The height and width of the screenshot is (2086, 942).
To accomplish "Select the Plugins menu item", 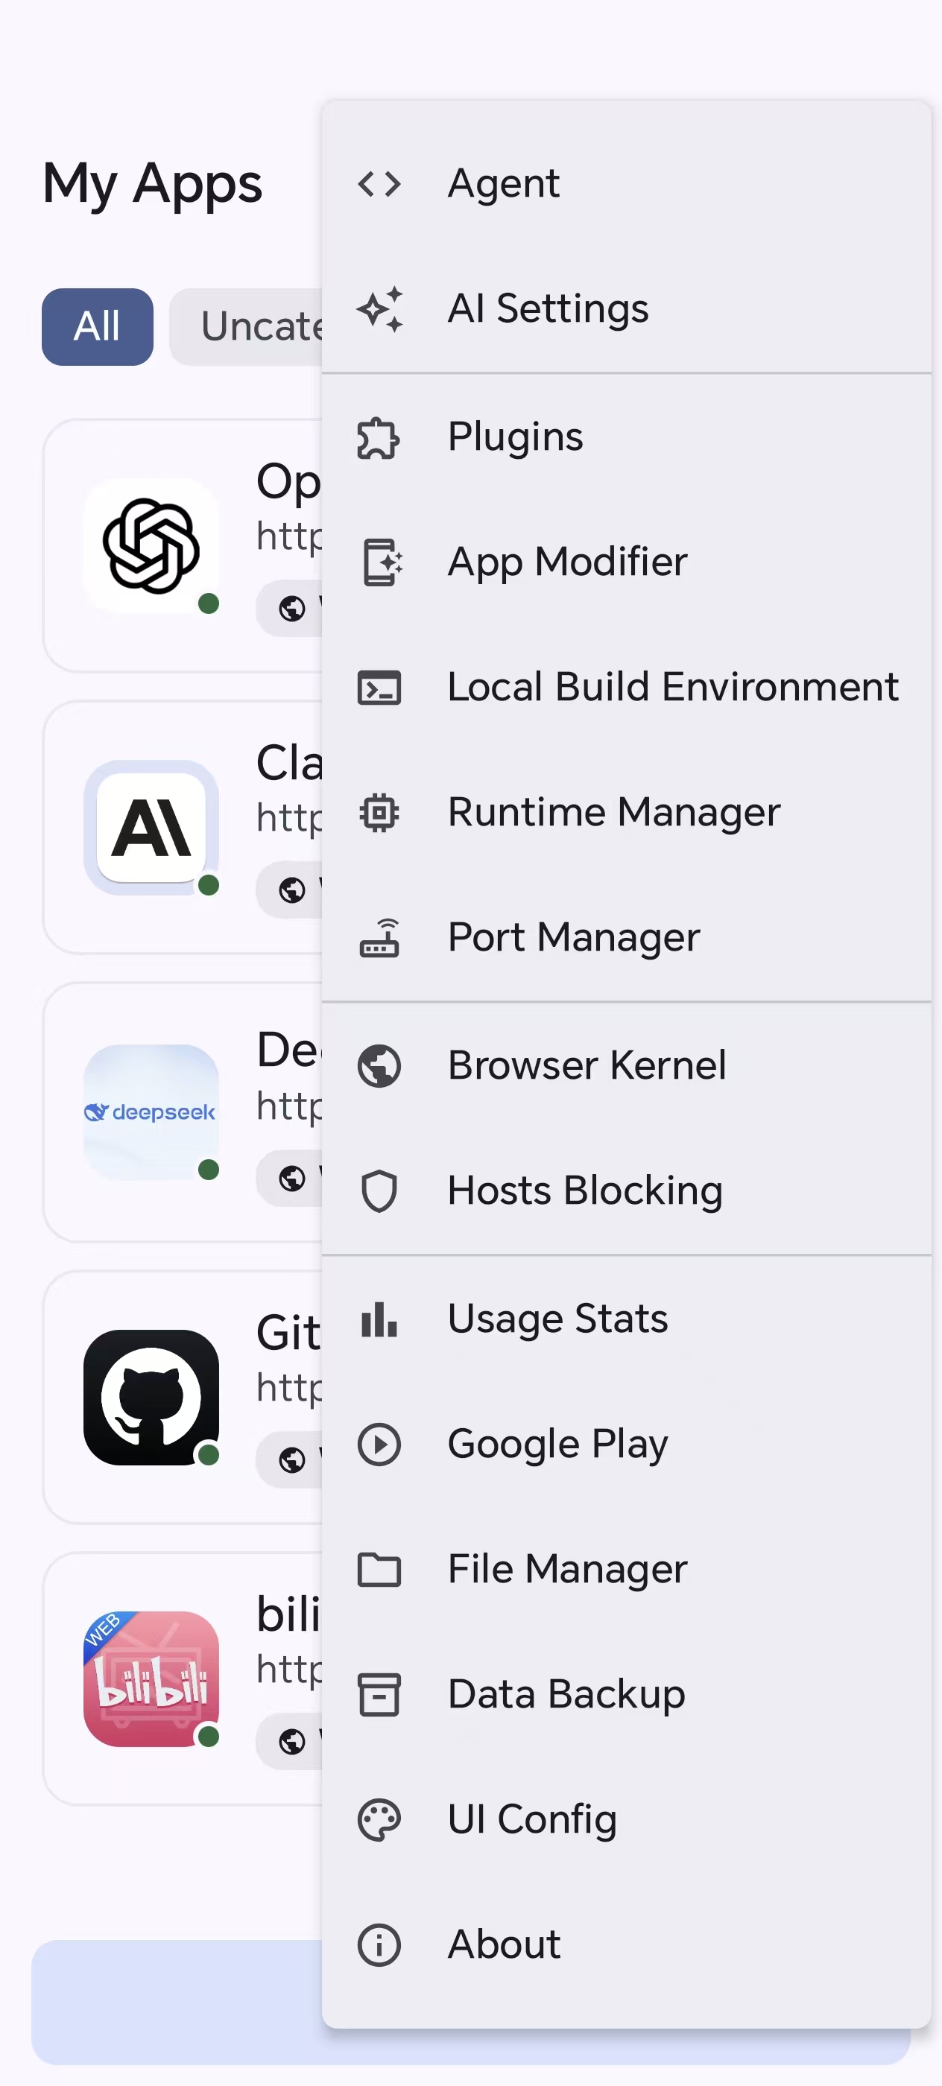I will click(x=626, y=437).
